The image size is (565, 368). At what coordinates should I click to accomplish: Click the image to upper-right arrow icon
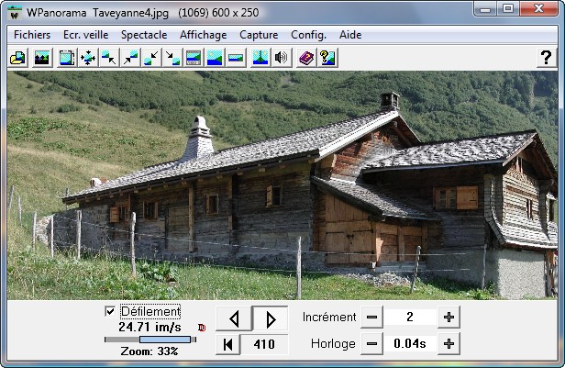[x=130, y=58]
